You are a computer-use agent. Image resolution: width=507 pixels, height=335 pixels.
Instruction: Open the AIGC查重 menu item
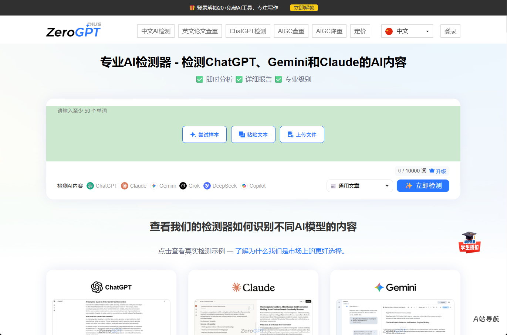291,31
